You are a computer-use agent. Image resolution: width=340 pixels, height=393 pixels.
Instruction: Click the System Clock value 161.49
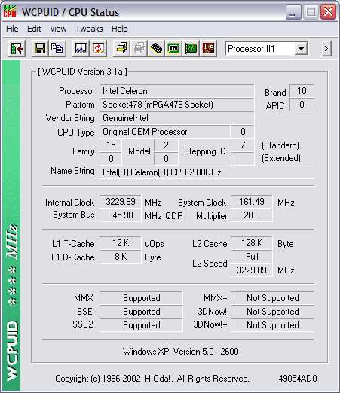pyautogui.click(x=252, y=202)
